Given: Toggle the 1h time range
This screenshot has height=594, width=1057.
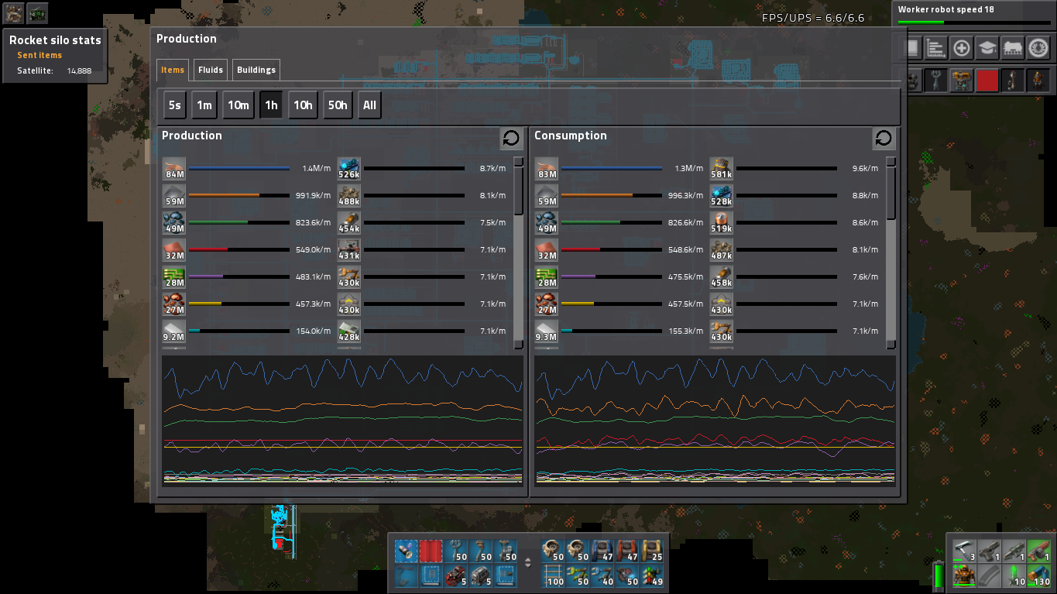Looking at the screenshot, I should (x=271, y=105).
